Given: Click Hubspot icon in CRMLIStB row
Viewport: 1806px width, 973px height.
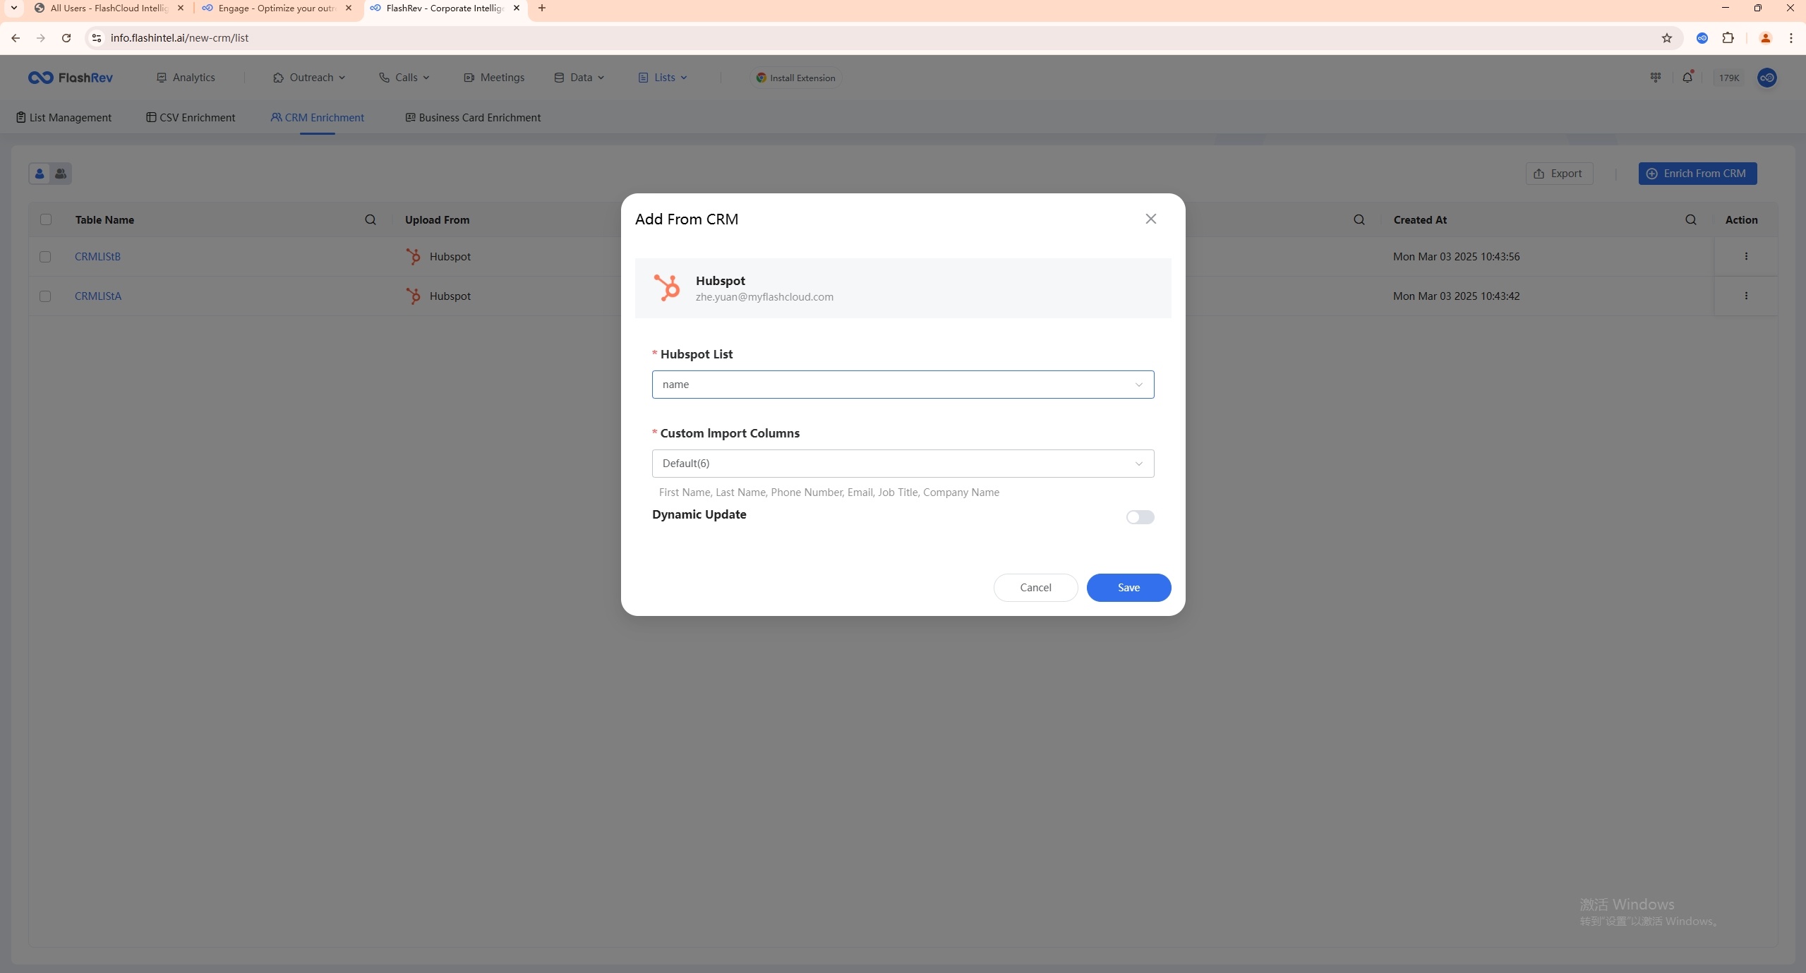Looking at the screenshot, I should 414,257.
